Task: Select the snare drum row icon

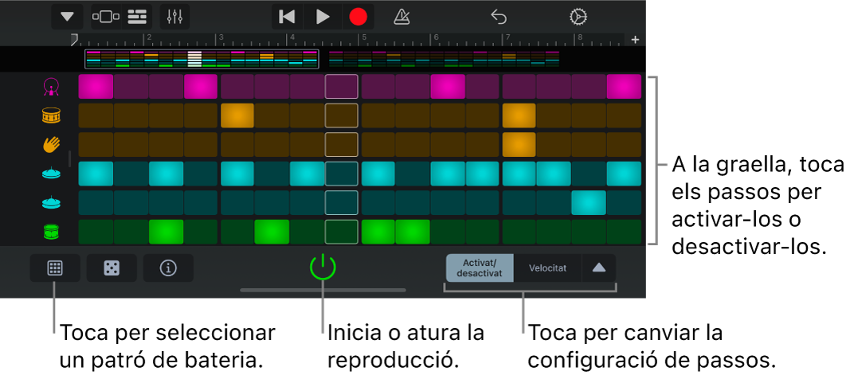Action: 52,116
